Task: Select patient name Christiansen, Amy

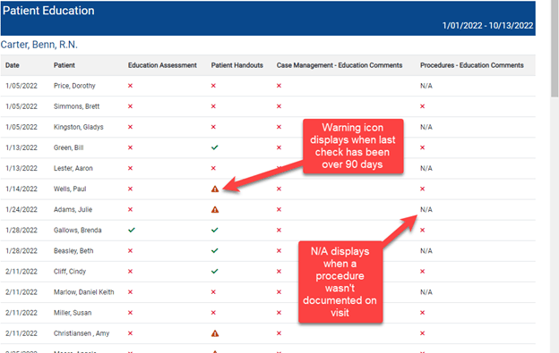Action: [82, 333]
